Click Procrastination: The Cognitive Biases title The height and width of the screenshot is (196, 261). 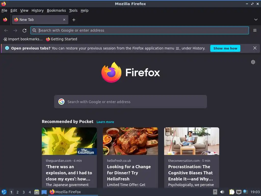click(x=191, y=173)
